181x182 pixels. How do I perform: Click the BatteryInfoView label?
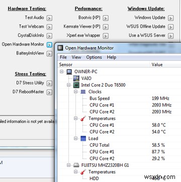tap(30, 53)
